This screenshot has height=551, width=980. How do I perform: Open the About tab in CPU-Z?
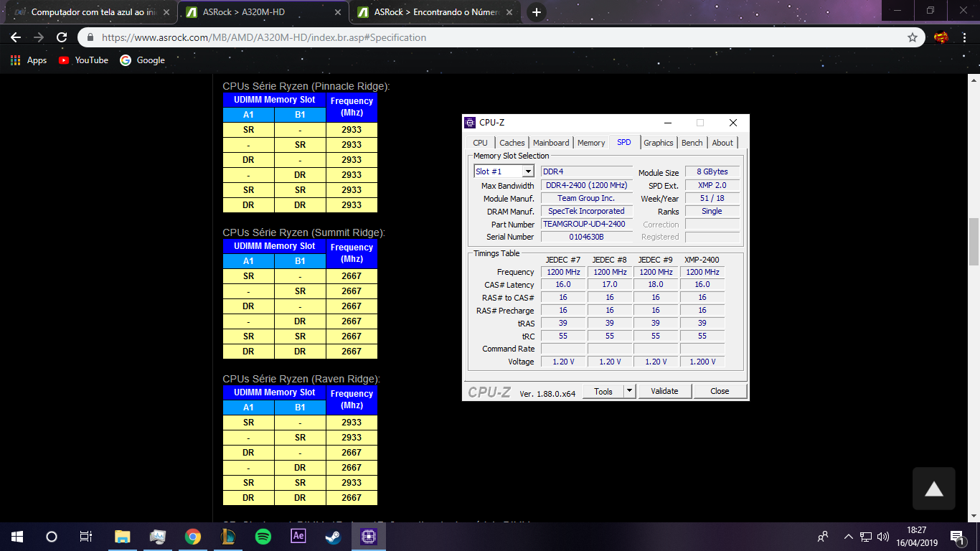coord(722,143)
